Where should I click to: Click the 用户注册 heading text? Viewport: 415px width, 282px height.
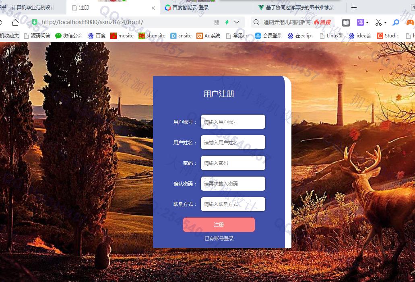219,94
